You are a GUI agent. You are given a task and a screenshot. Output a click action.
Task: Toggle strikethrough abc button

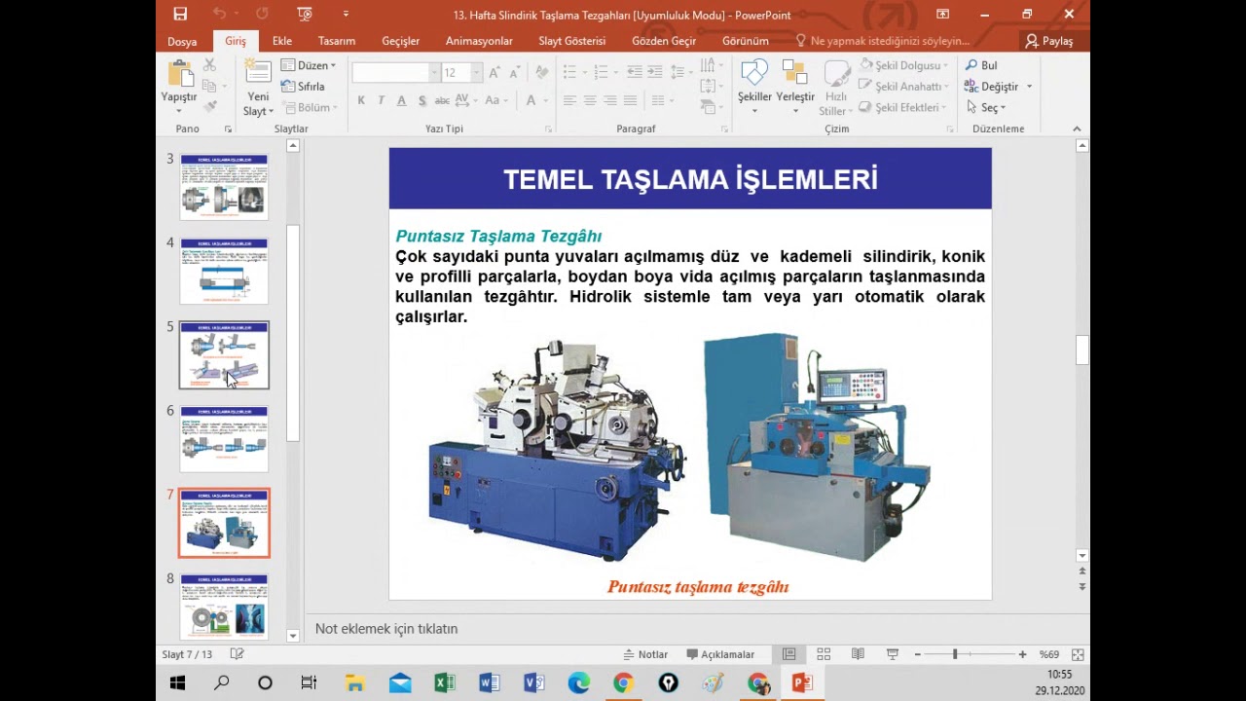(x=442, y=100)
